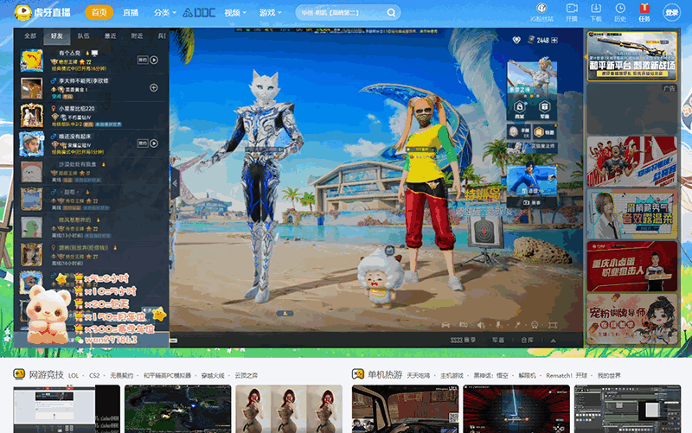Open the 任务 gift task icon
This screenshot has width=692, height=433.
coord(644,12)
